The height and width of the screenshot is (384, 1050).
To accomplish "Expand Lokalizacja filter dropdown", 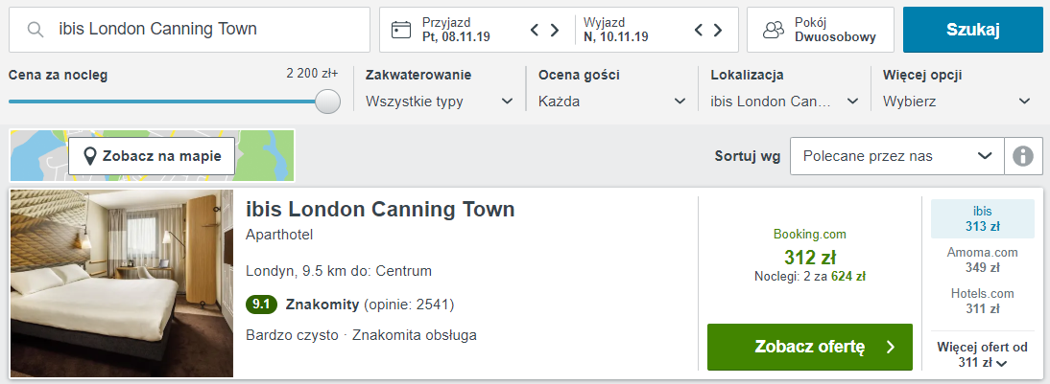I will pyautogui.click(x=784, y=102).
